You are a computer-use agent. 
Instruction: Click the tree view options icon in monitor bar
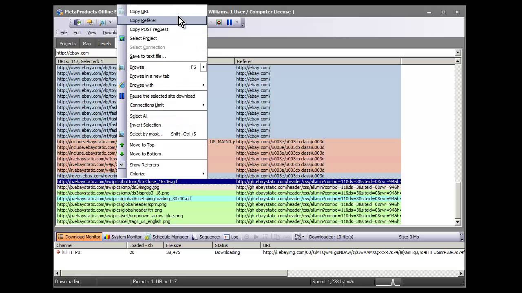(298, 237)
